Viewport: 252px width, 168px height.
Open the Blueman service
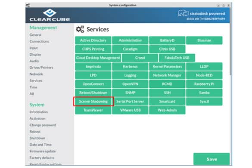click(x=204, y=40)
